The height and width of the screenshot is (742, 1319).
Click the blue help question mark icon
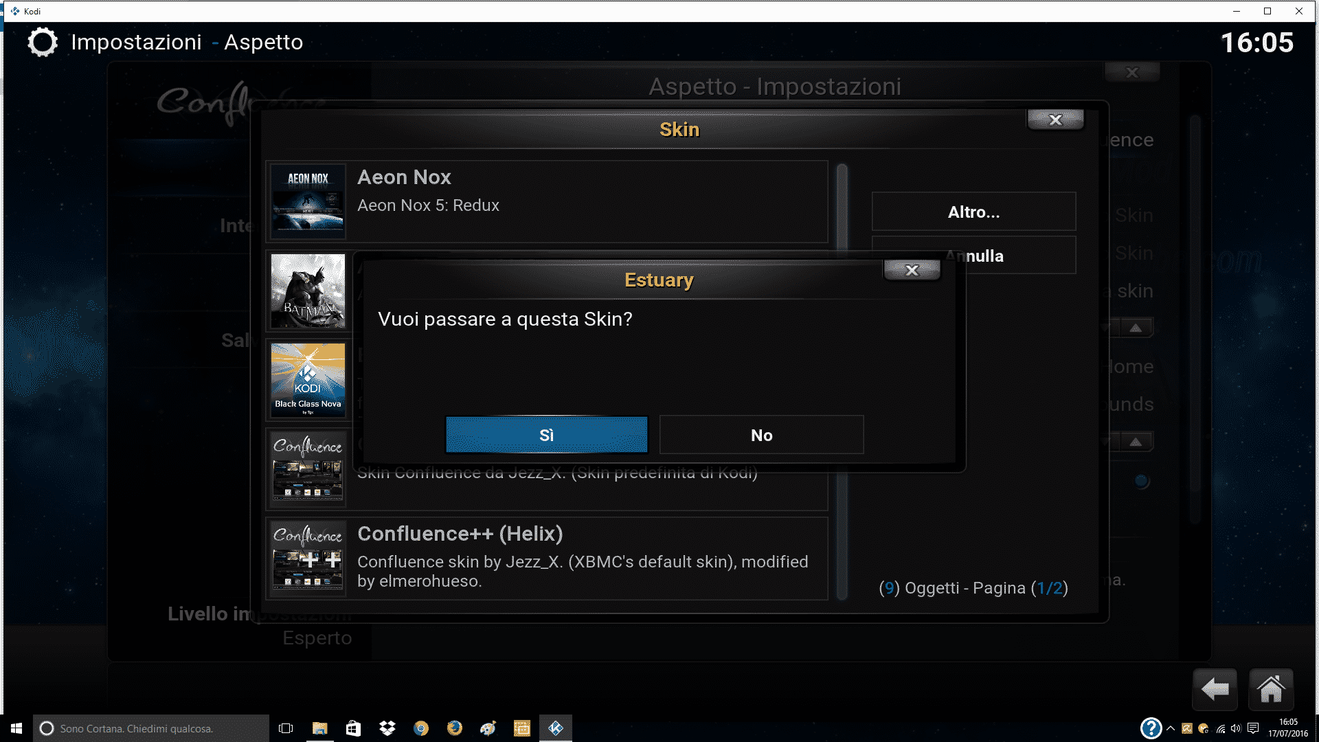coord(1151,728)
